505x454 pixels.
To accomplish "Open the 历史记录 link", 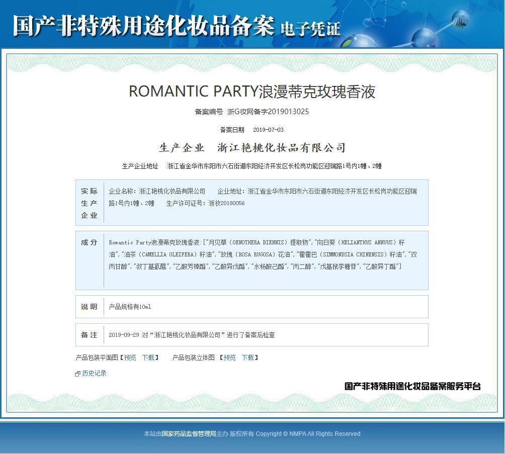I will pyautogui.click(x=94, y=373).
